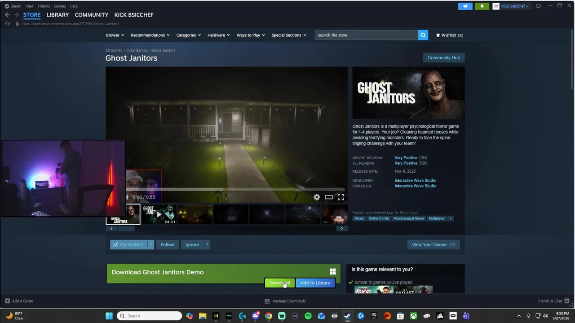Click the Psychological Horror tag

tap(409, 218)
